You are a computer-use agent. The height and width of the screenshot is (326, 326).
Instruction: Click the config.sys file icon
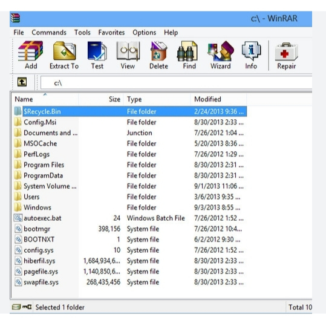pos(18,250)
